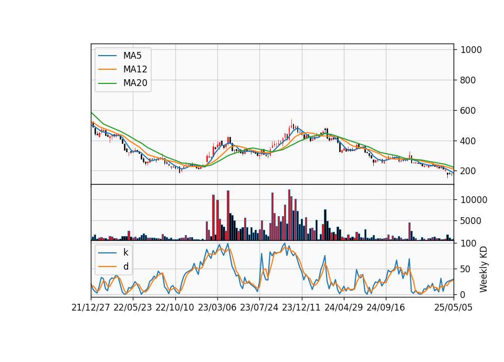This screenshot has height=362, width=504.
Task: Click the MA5 legend label
Action: coord(132,56)
